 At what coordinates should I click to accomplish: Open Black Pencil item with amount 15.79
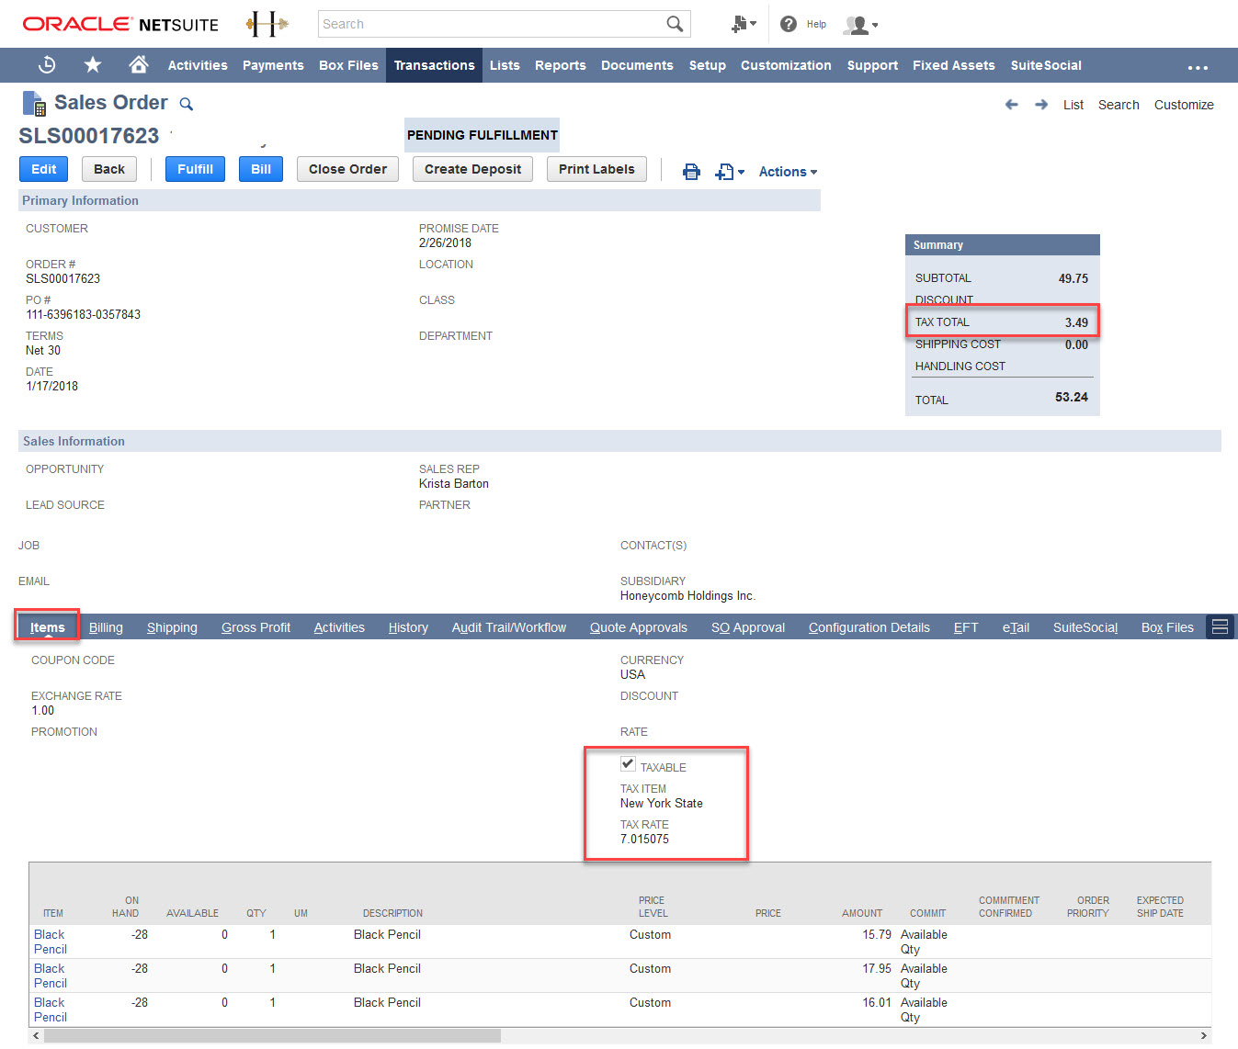point(50,942)
